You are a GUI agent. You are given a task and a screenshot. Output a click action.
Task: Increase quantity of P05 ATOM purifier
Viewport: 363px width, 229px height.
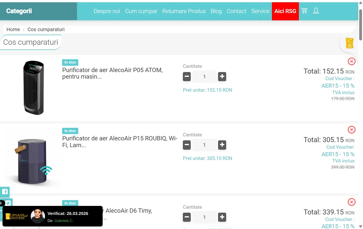pyautogui.click(x=222, y=77)
